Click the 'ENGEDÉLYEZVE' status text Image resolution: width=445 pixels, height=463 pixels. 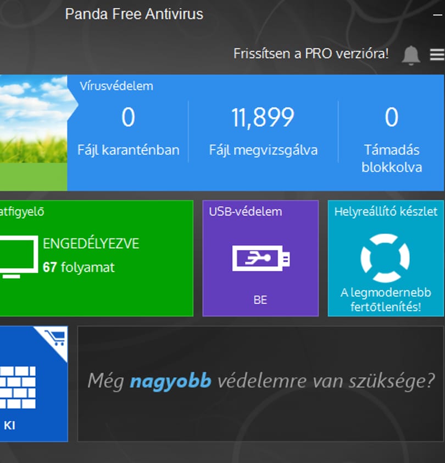point(91,243)
